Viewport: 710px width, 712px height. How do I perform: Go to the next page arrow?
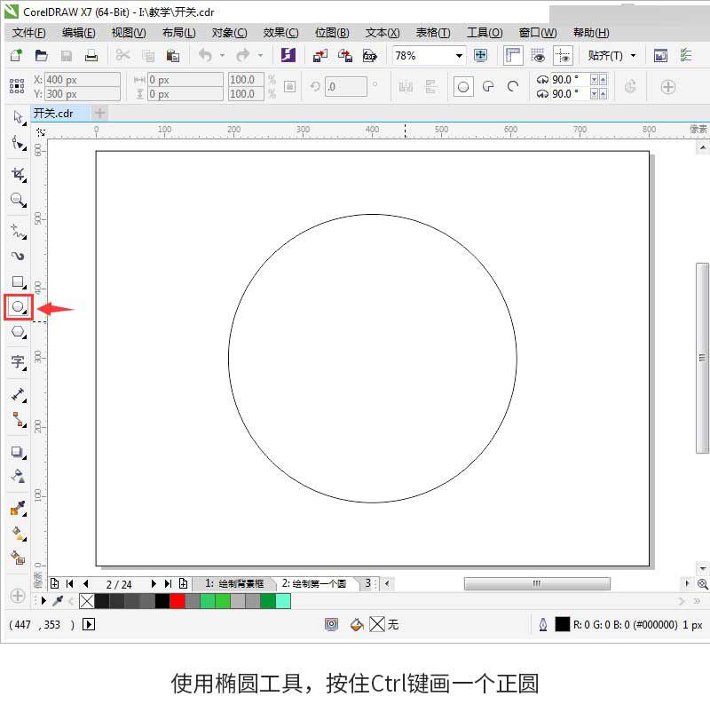coord(154,583)
